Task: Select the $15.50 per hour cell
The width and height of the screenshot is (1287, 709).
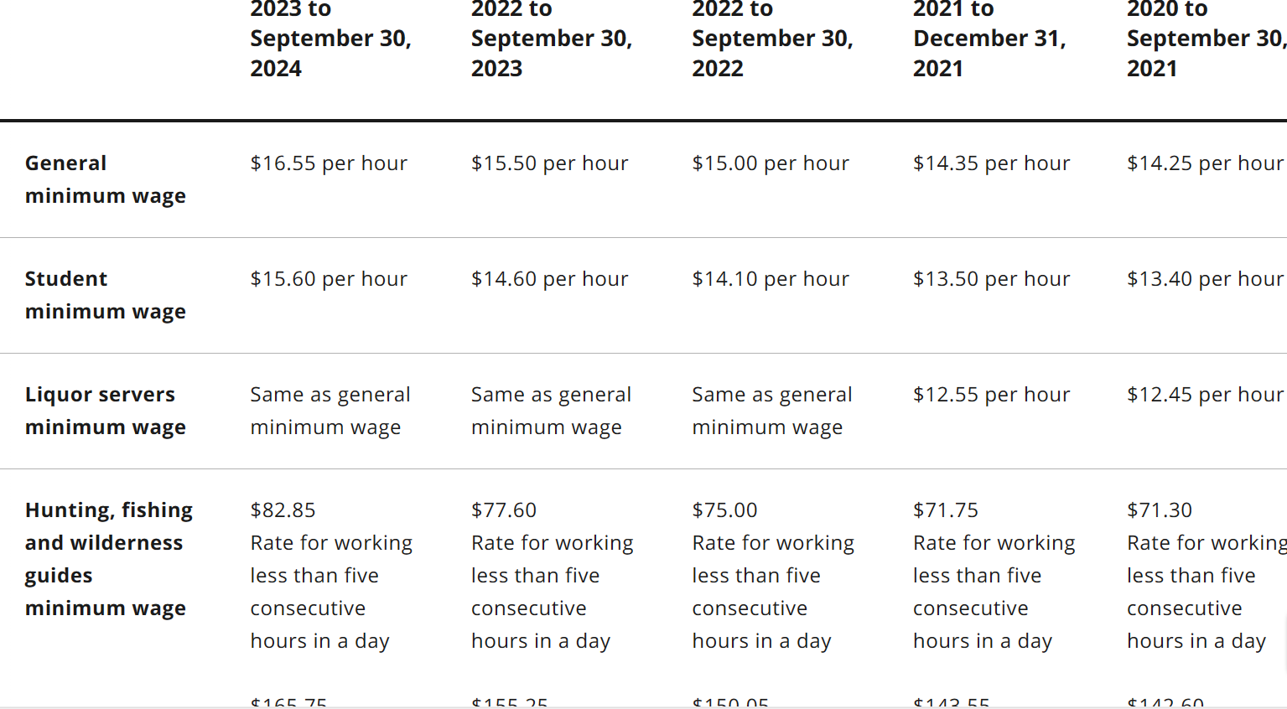Action: [549, 163]
